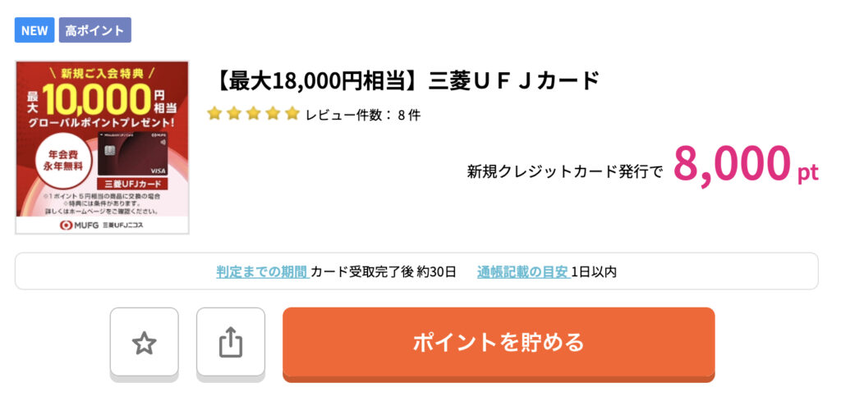Click the 1日以内 text
This screenshot has height=419, width=841.
[x=594, y=271]
